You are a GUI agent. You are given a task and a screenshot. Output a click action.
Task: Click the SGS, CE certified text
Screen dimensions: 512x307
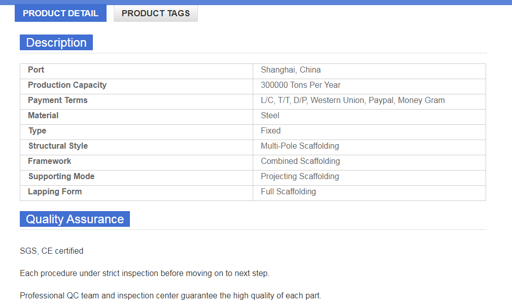(x=52, y=251)
